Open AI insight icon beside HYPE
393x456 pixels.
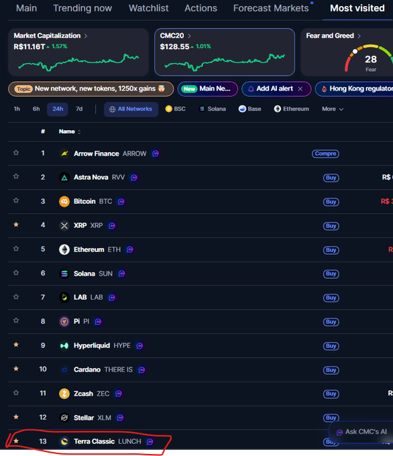140,346
